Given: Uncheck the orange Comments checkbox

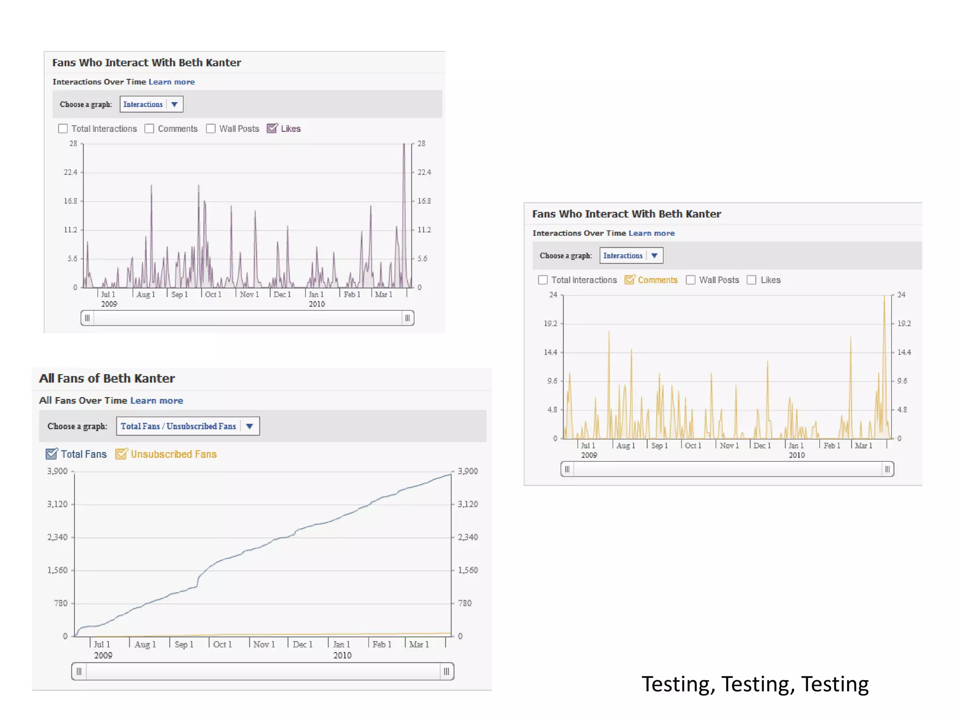Looking at the screenshot, I should (630, 280).
